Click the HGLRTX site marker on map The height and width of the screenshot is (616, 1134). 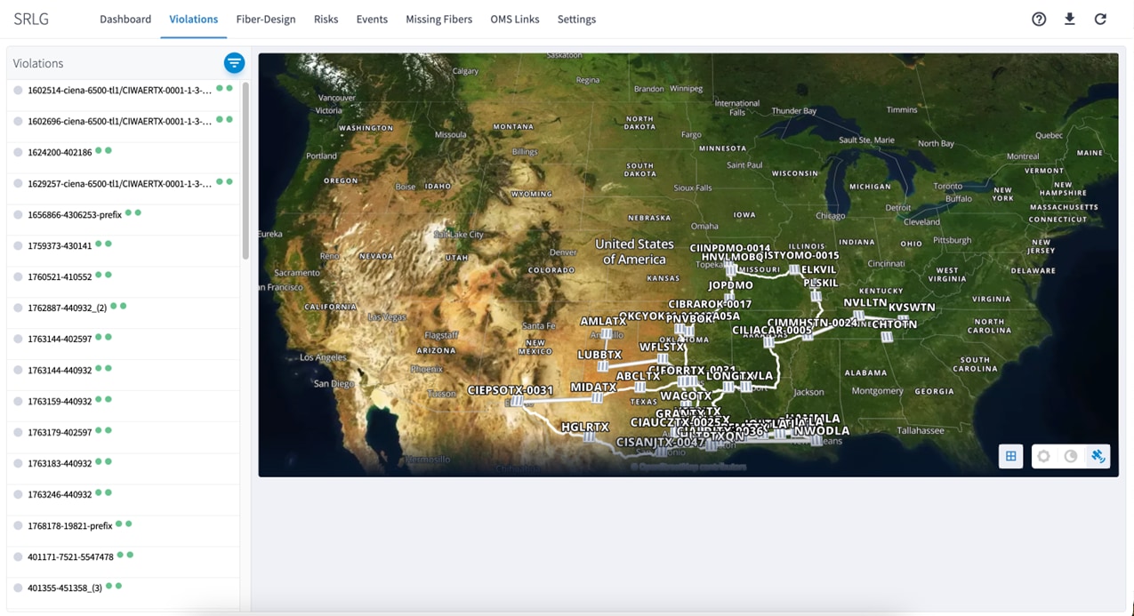pos(590,437)
